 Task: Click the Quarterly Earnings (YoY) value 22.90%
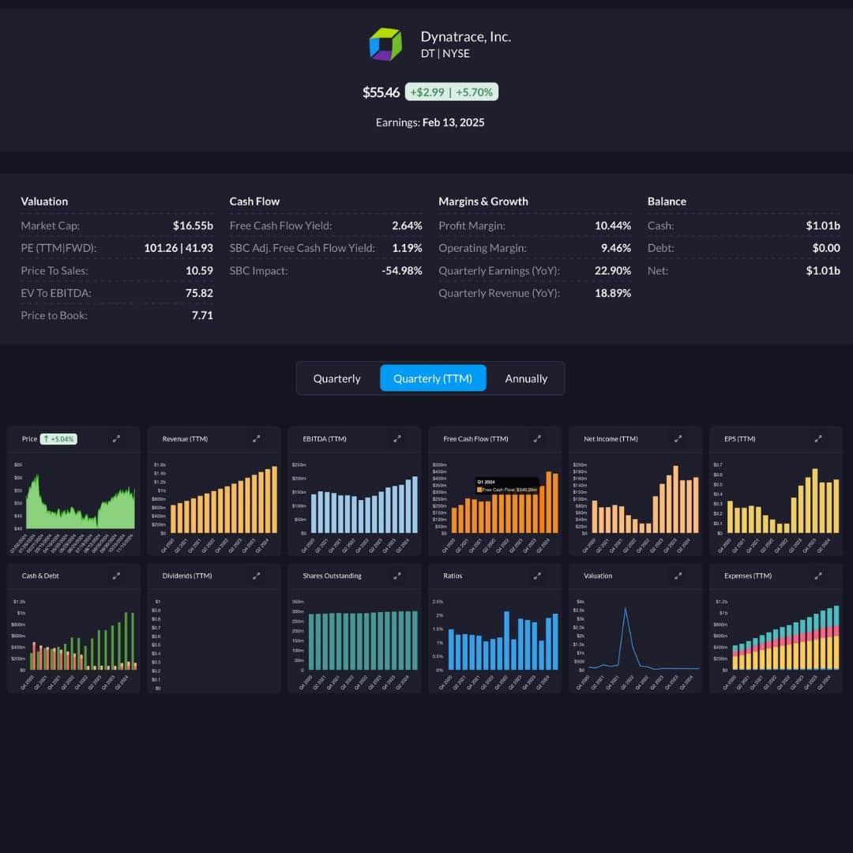613,270
